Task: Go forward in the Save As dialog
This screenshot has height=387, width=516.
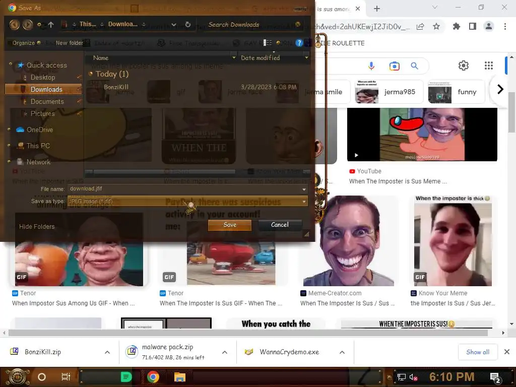Action: click(28, 24)
